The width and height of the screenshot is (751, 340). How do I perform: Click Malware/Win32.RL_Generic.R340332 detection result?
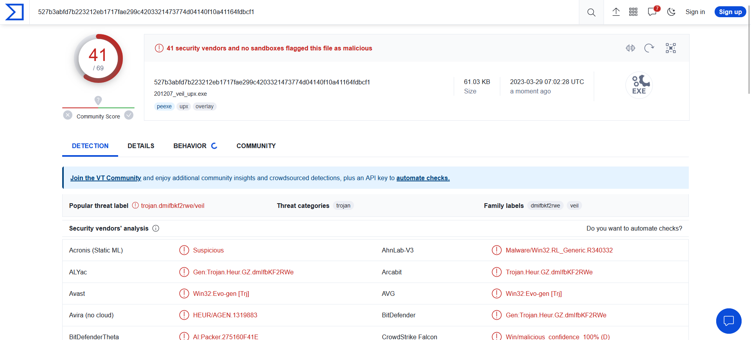pos(559,251)
